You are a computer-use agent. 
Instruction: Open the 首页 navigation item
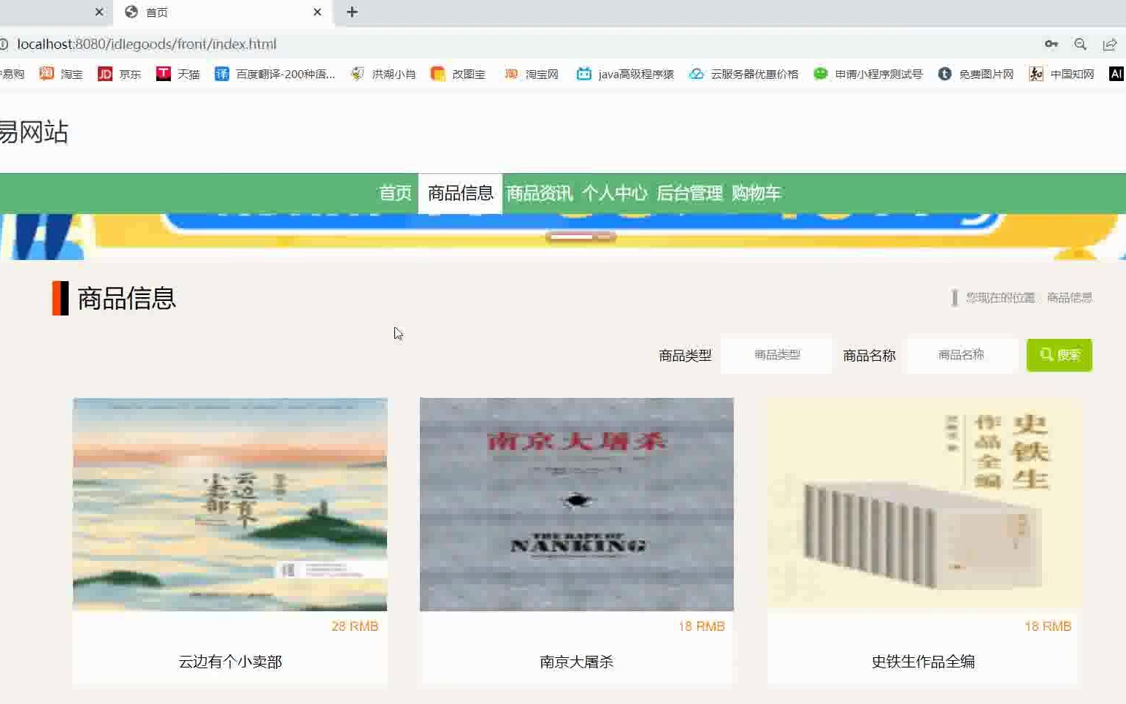(395, 194)
